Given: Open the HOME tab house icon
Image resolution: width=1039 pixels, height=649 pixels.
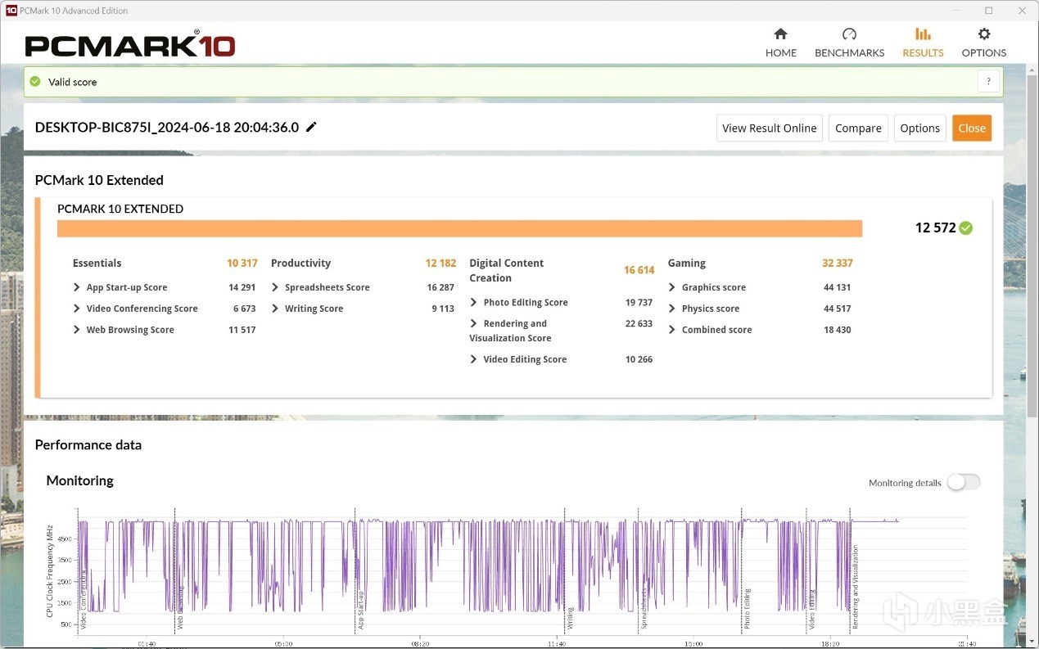Looking at the screenshot, I should click(x=780, y=34).
